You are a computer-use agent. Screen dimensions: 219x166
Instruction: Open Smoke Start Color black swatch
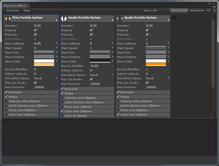100,61
